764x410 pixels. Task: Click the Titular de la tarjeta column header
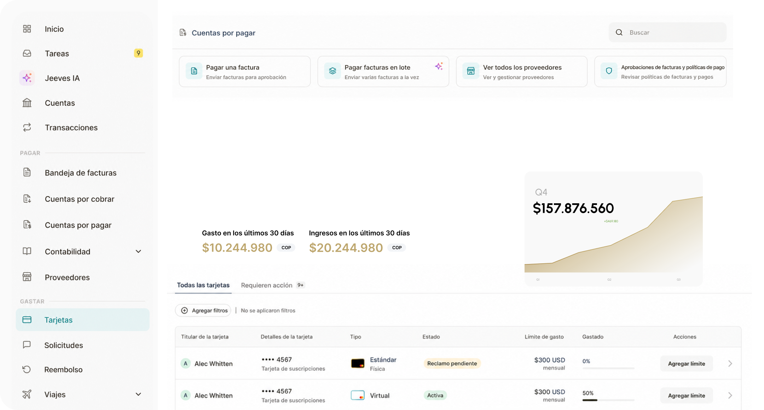205,336
